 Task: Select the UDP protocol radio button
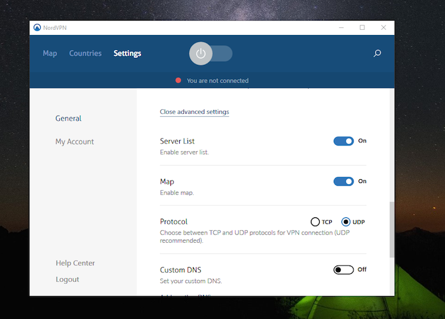pyautogui.click(x=346, y=222)
